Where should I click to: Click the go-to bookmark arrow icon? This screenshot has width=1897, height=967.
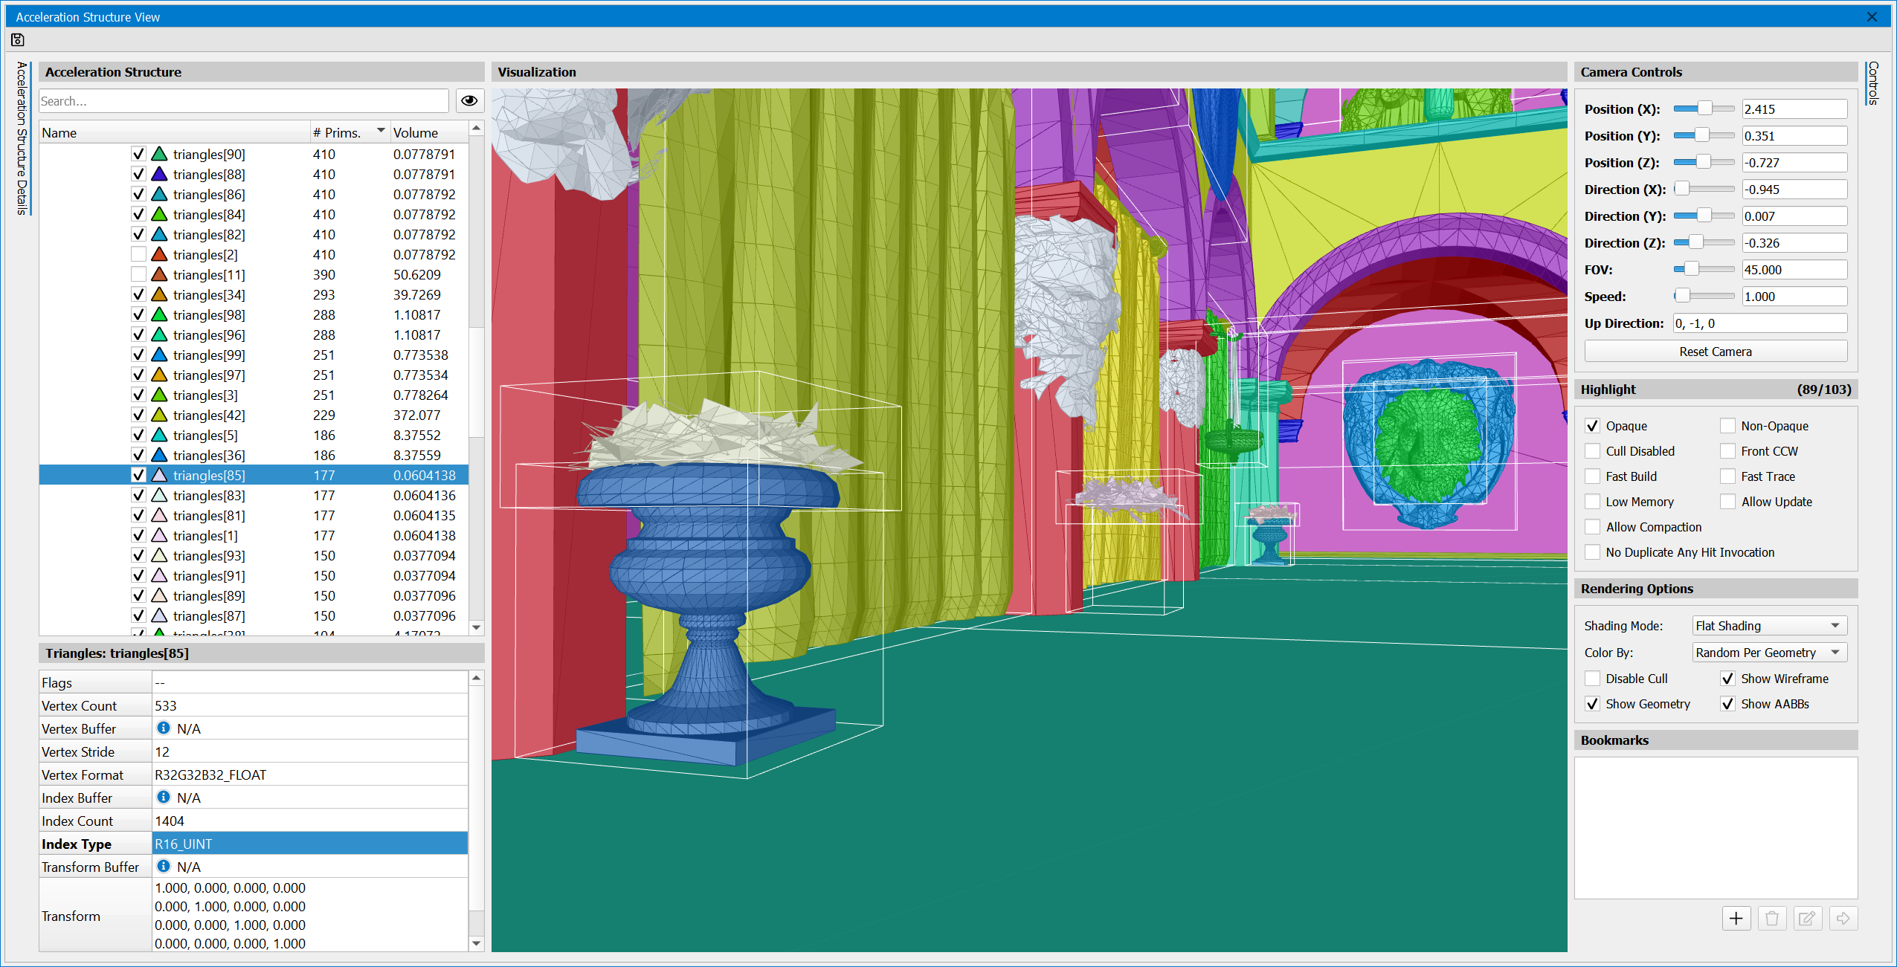[x=1843, y=918]
